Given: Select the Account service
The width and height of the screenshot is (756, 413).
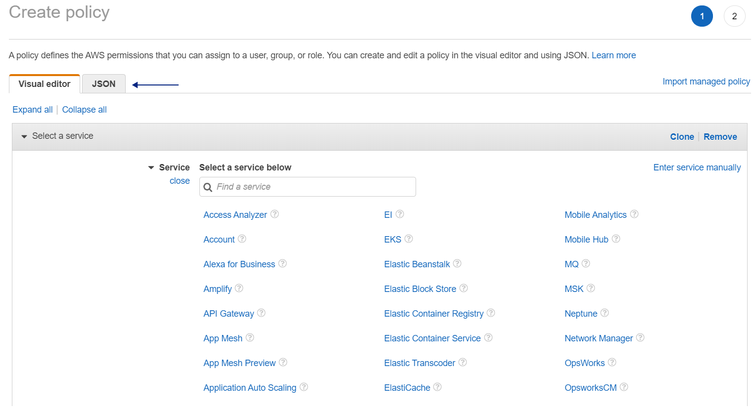Looking at the screenshot, I should coord(219,240).
